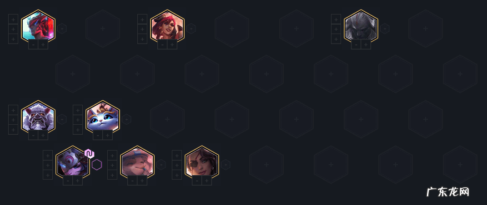Increase star level under Yuumi portrait

[107, 135]
